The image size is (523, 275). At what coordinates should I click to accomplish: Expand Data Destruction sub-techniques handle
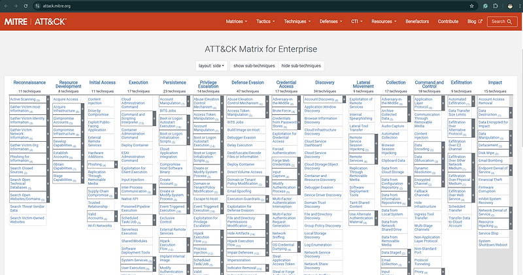[511, 112]
